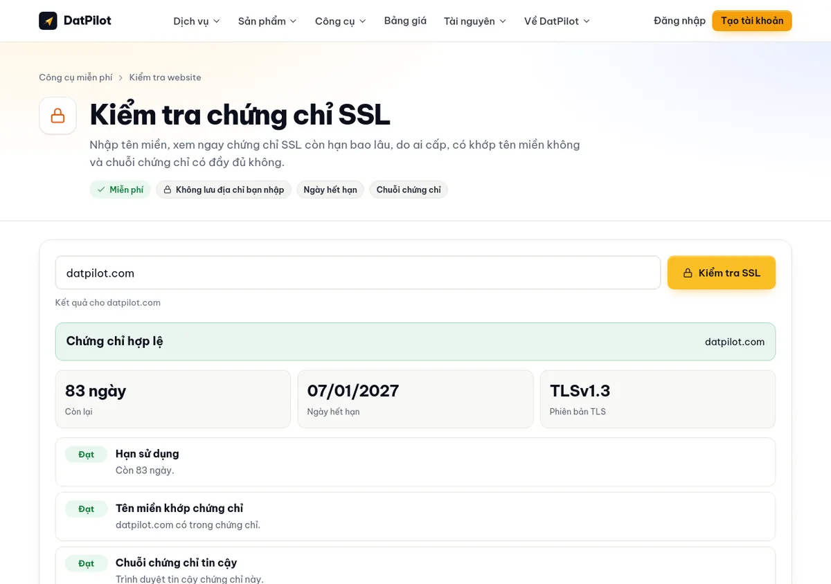Click the Đạt badge in Hạn sử dụng row
This screenshot has width=831, height=584.
click(x=87, y=455)
